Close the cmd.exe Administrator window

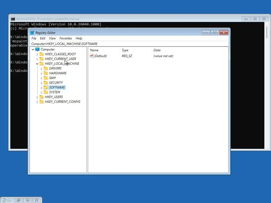(x=264, y=19)
